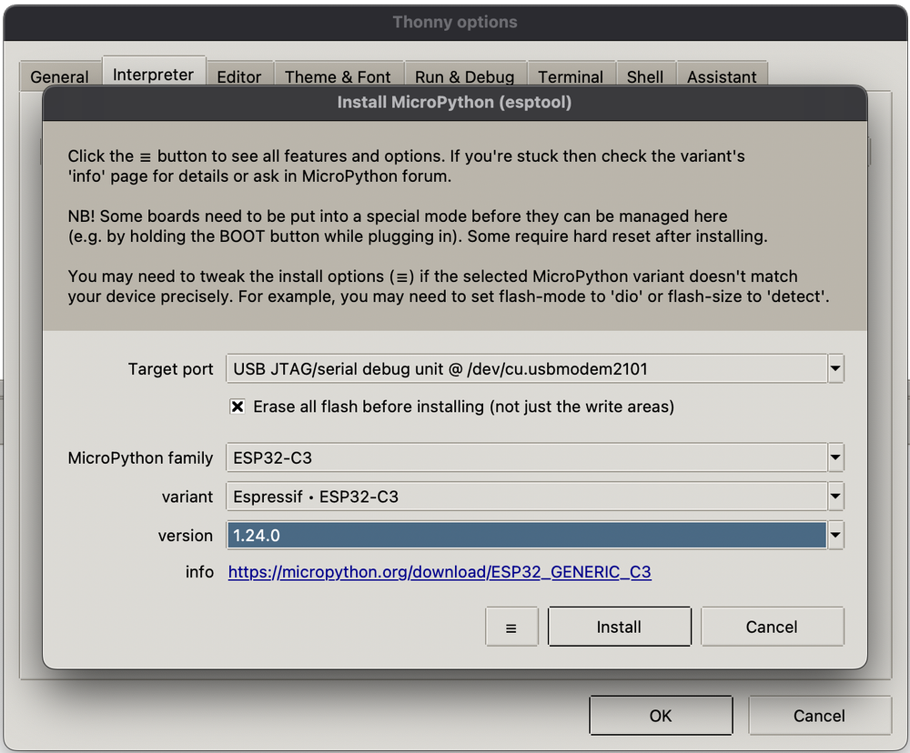Switch to the General tab
Image resolution: width=910 pixels, height=753 pixels.
click(60, 77)
